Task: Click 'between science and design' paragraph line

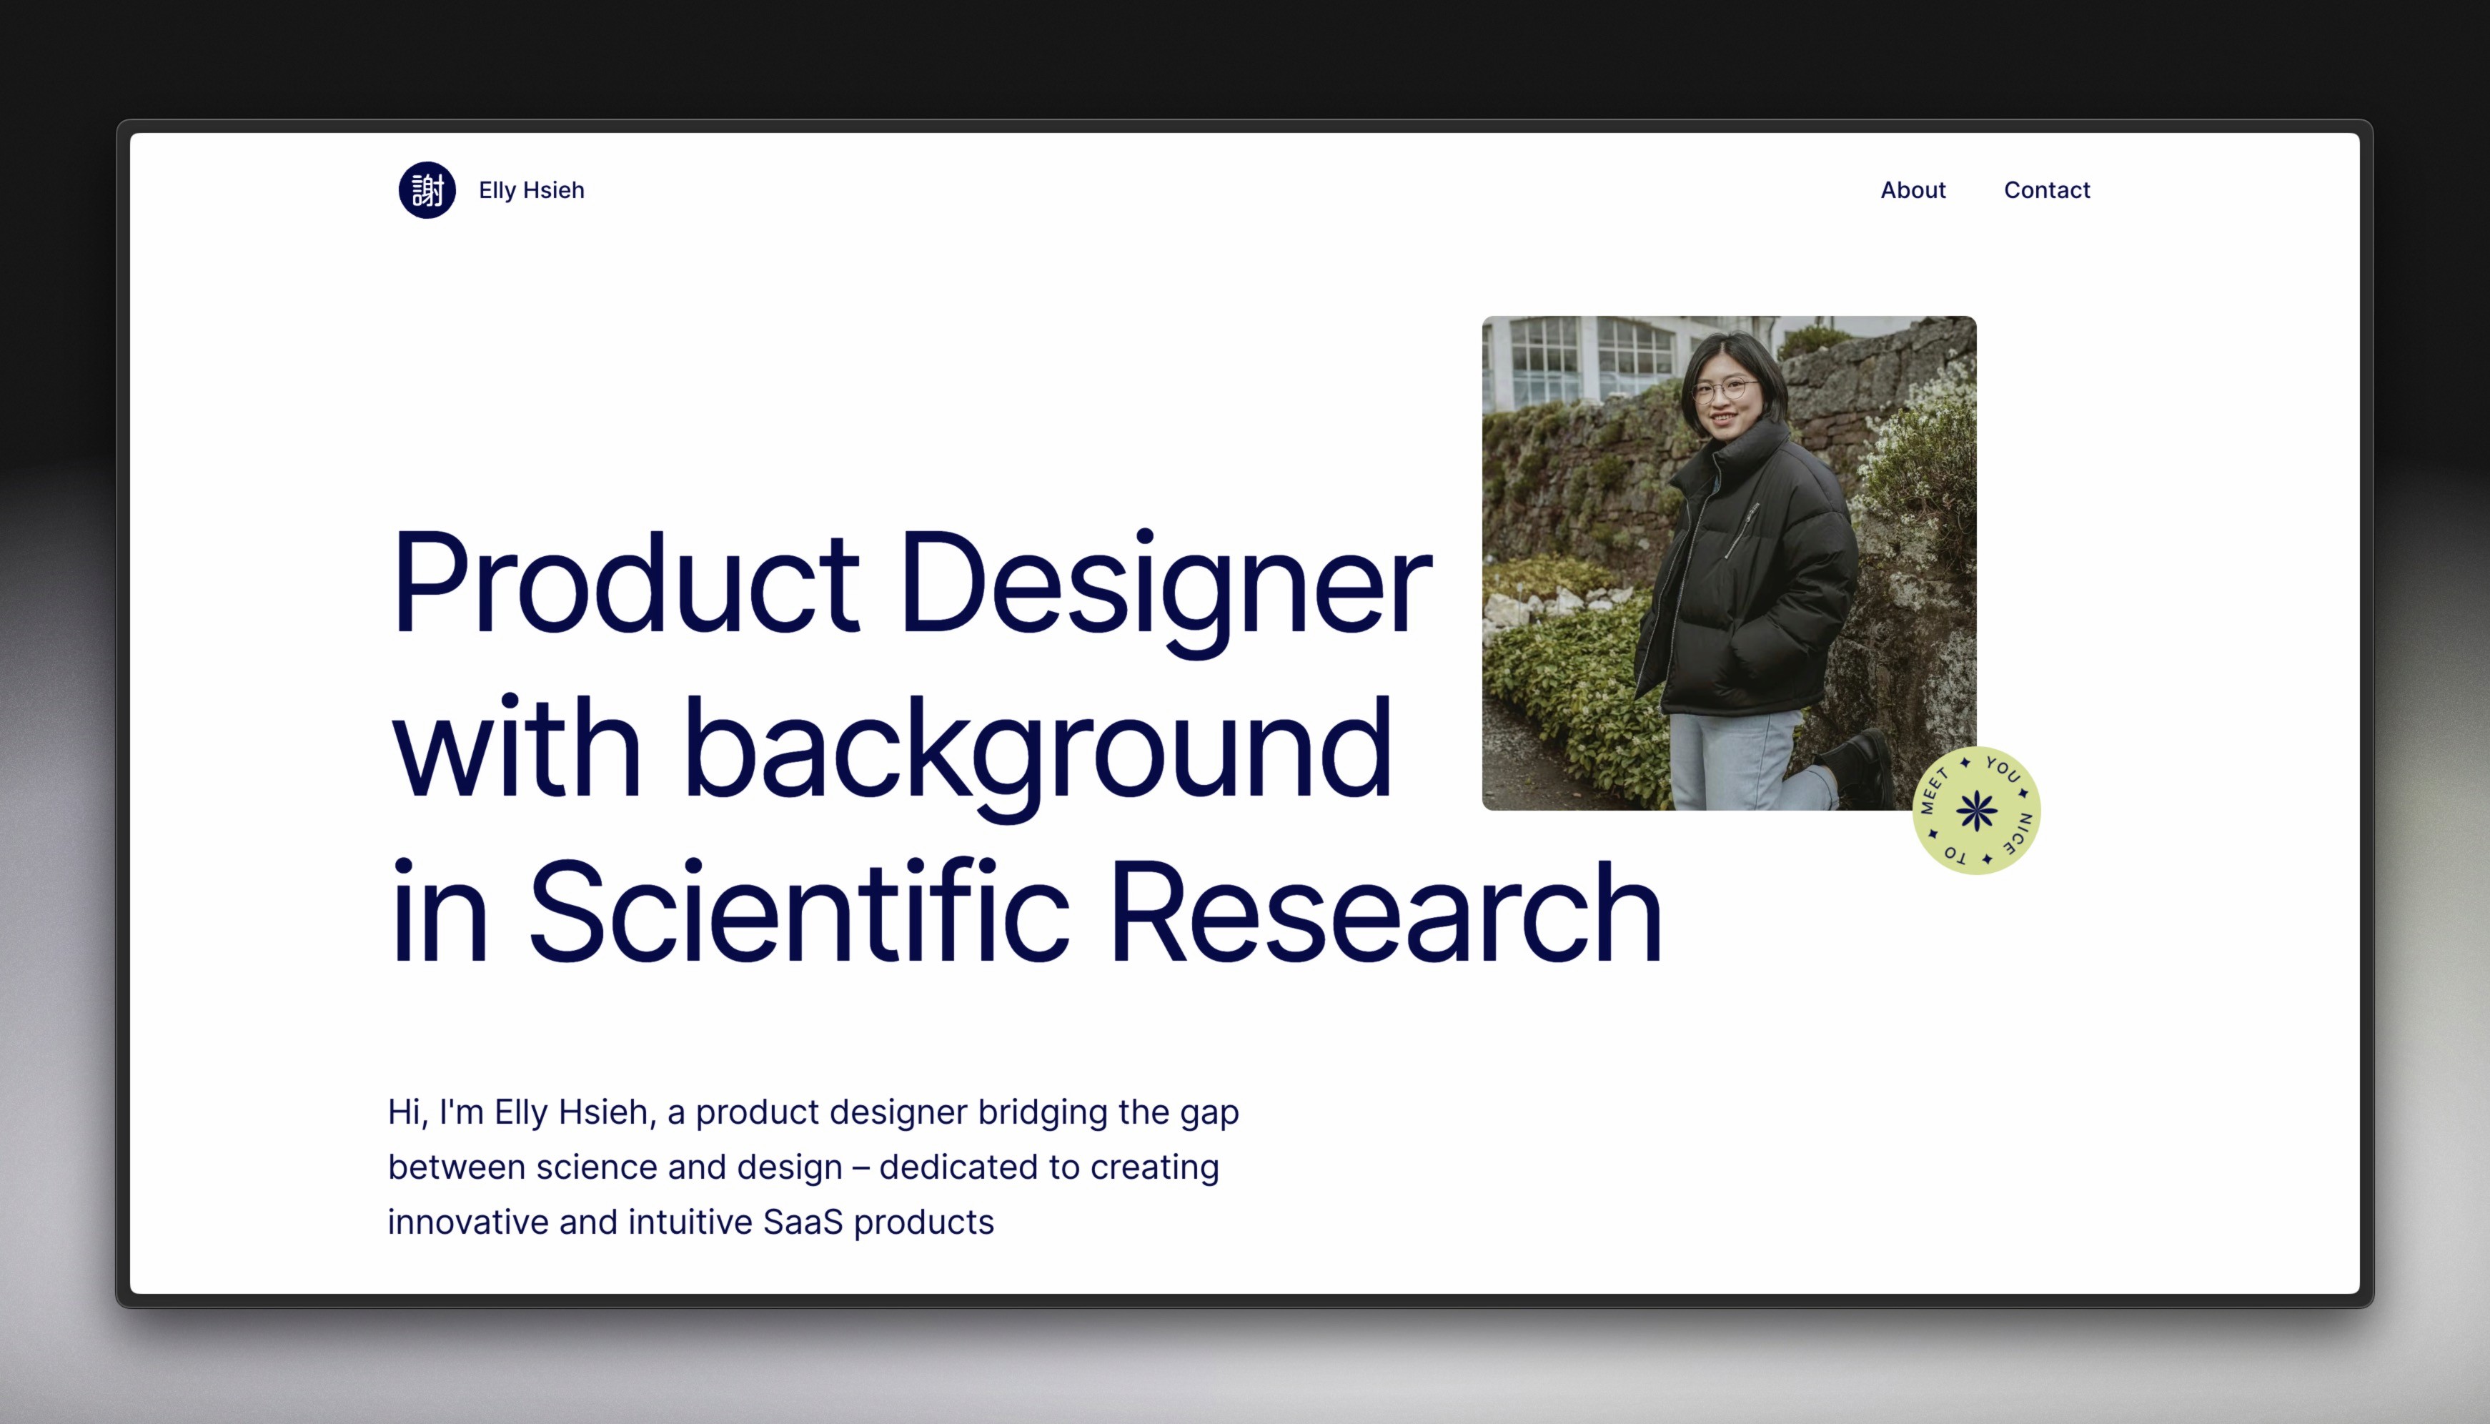Action: click(615, 1167)
